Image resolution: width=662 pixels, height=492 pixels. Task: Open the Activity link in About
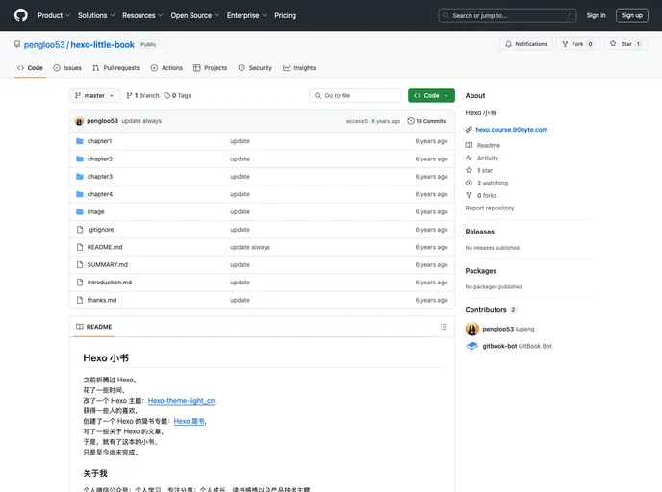point(487,159)
